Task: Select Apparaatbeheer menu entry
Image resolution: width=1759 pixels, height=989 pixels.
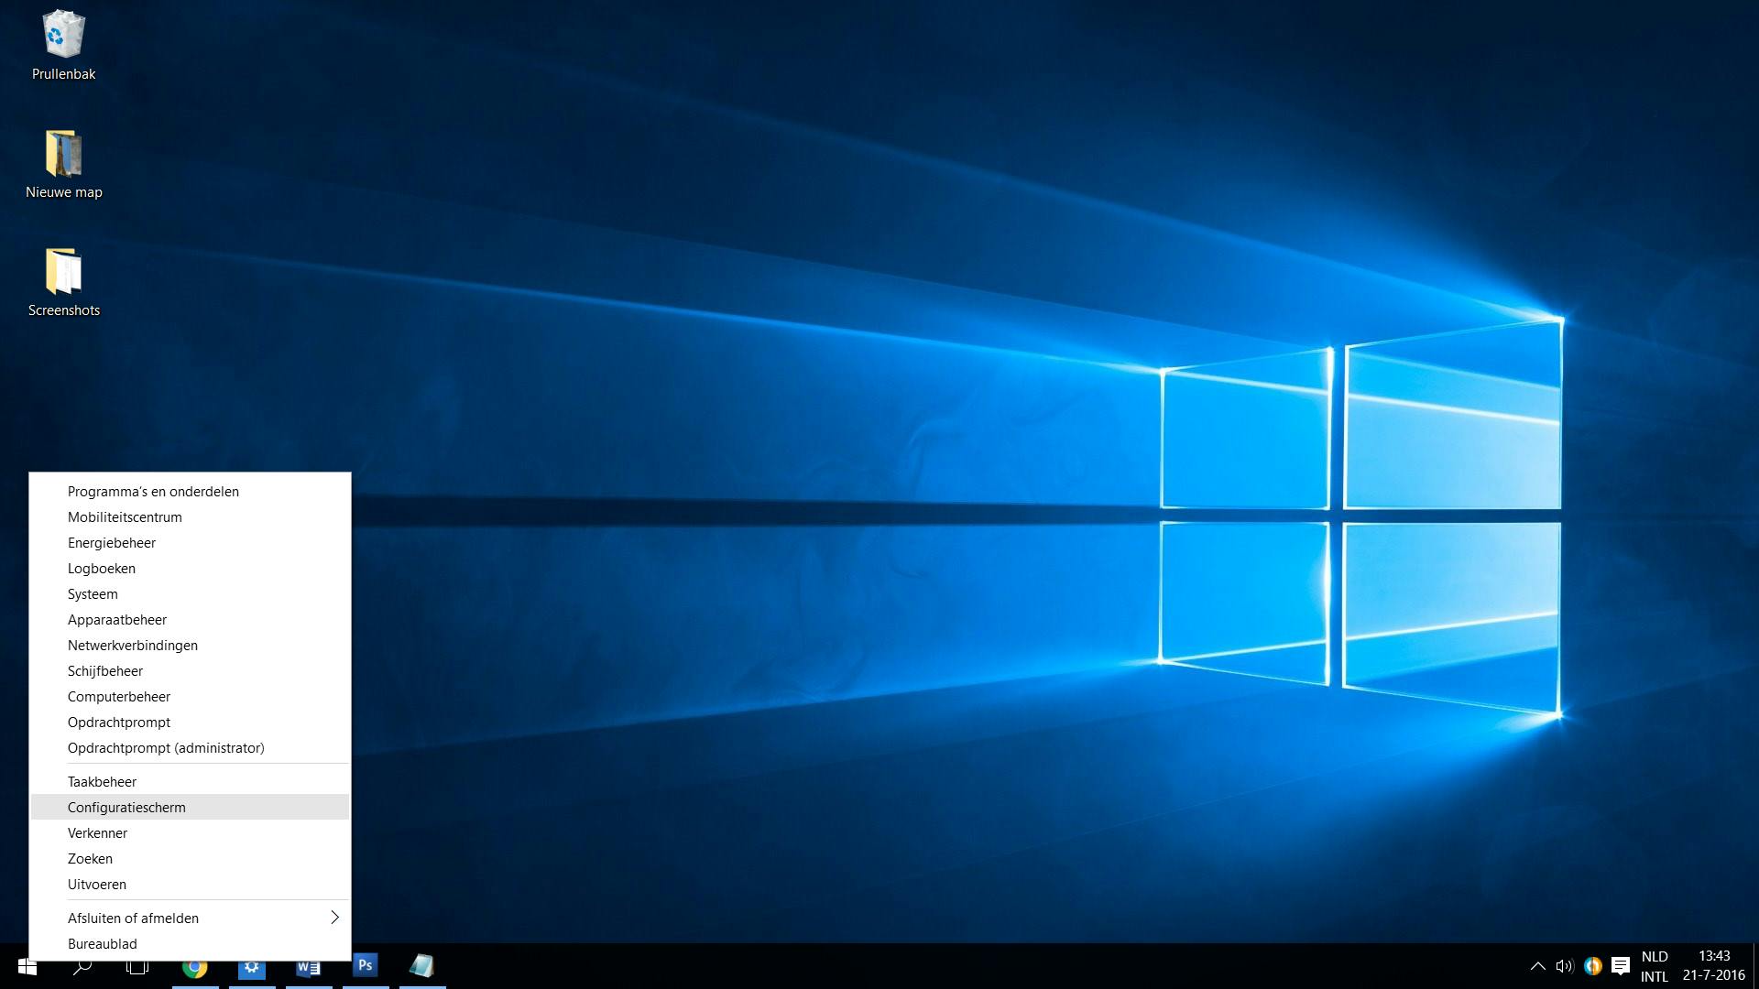Action: [x=117, y=619]
